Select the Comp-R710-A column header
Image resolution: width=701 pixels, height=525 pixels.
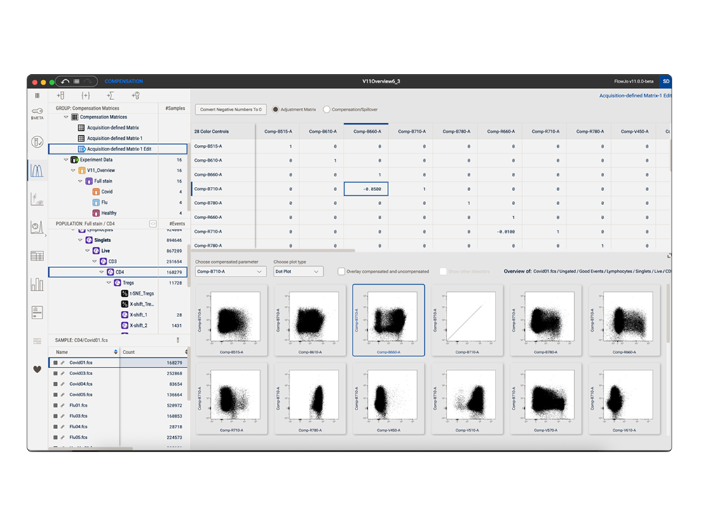(545, 132)
